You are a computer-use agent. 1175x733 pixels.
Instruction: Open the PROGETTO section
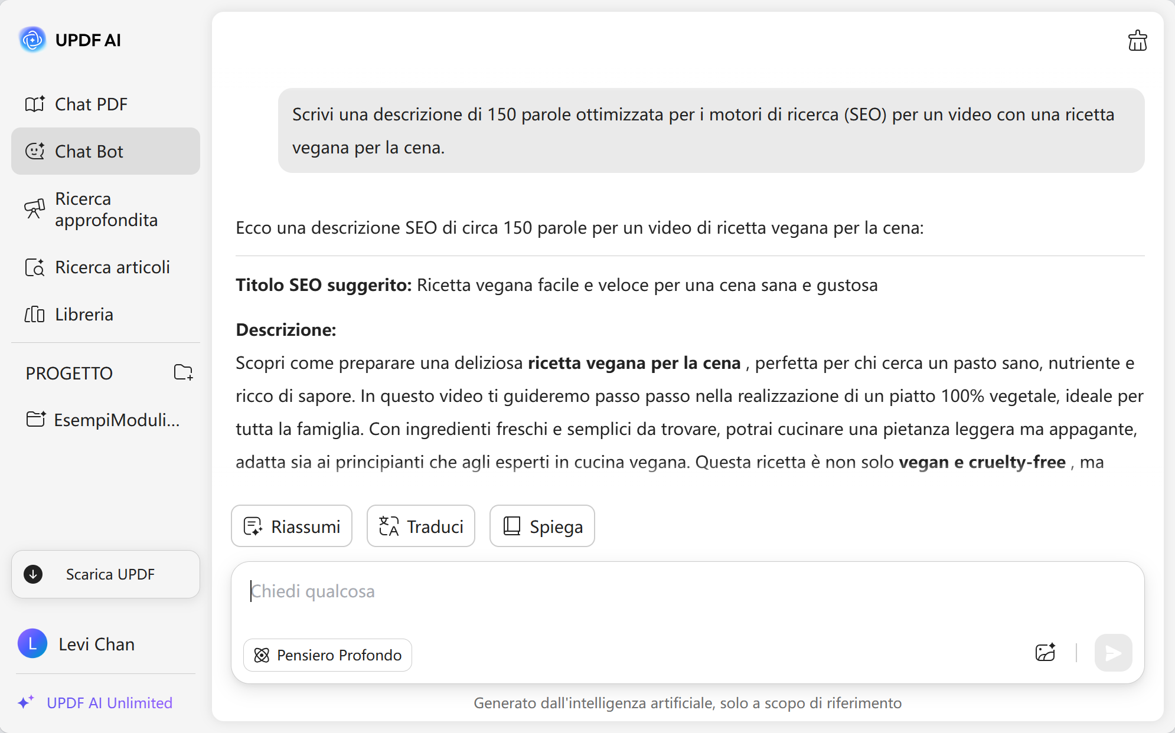click(x=68, y=372)
